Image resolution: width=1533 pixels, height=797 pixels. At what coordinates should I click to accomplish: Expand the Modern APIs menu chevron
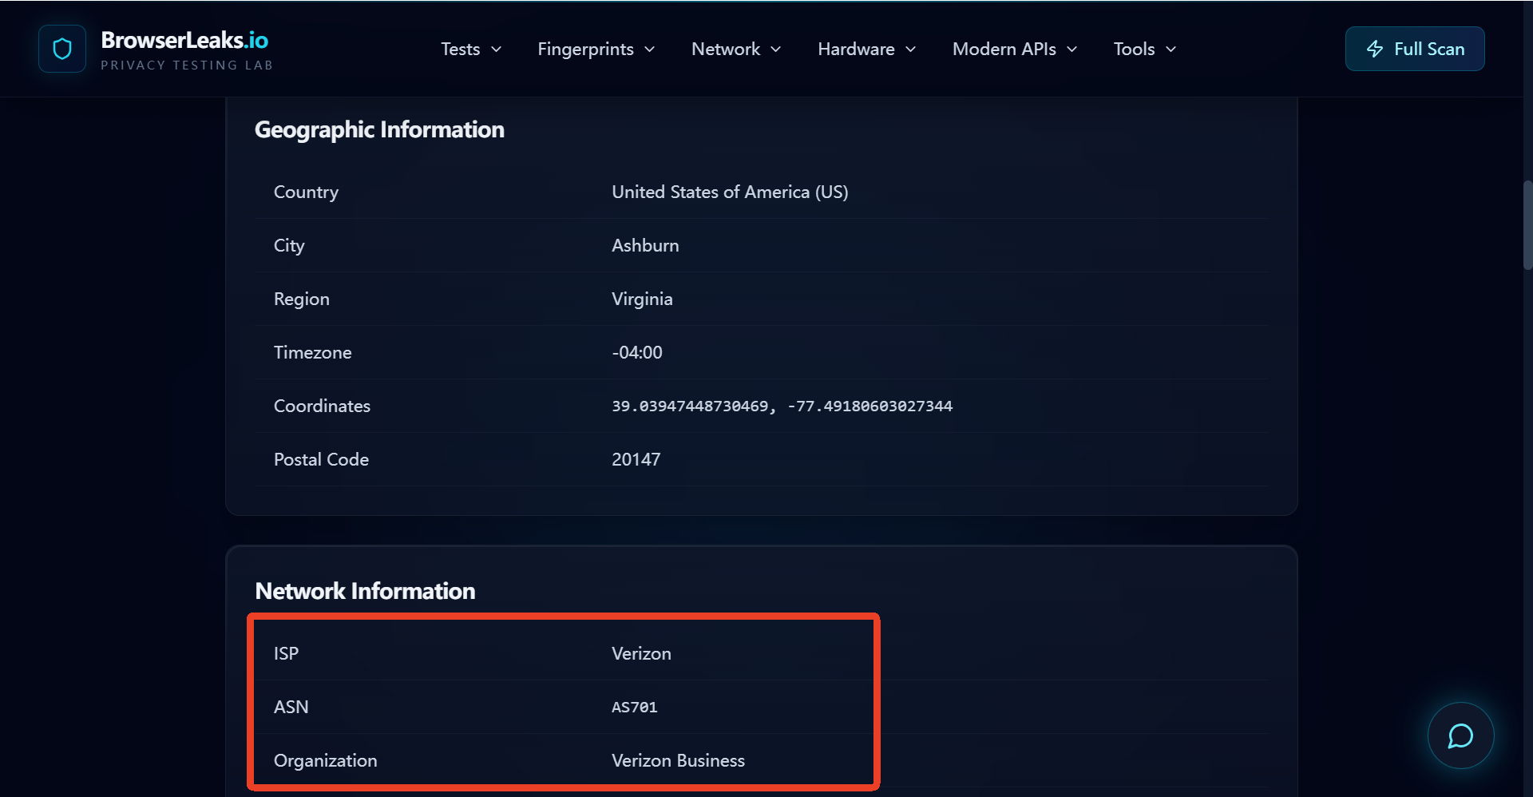pyautogui.click(x=1072, y=50)
